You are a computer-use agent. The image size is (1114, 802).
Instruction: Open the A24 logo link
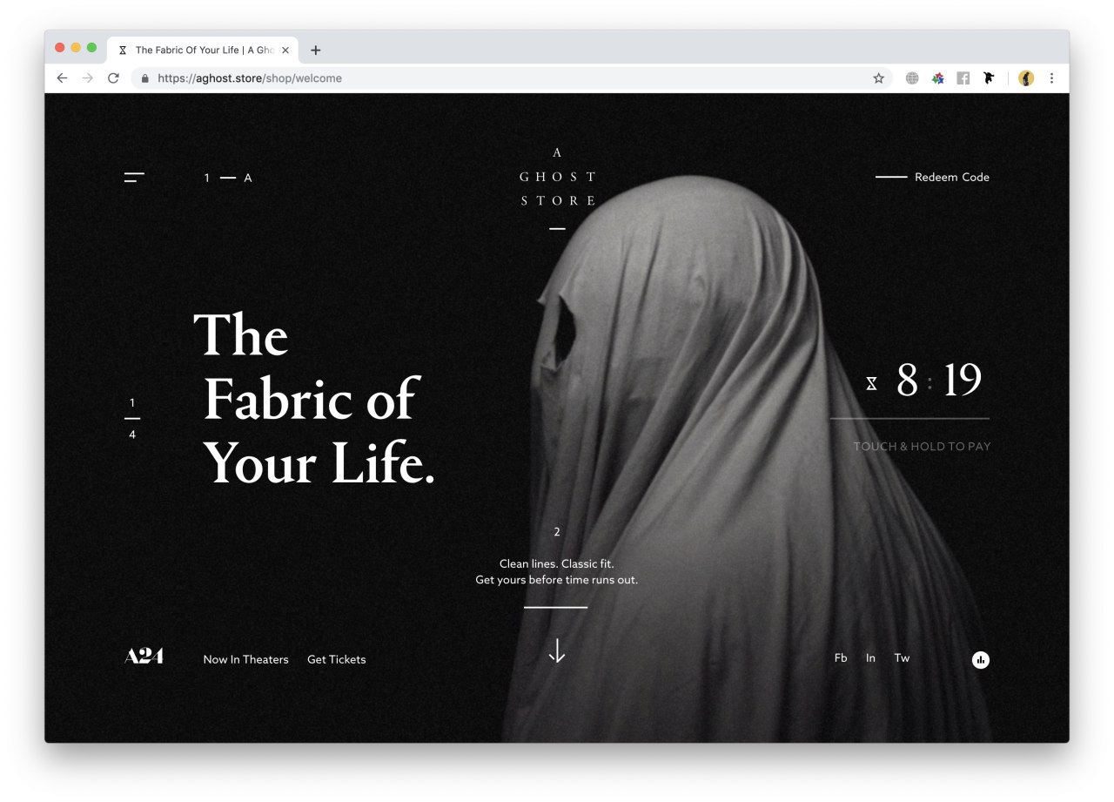click(x=144, y=657)
